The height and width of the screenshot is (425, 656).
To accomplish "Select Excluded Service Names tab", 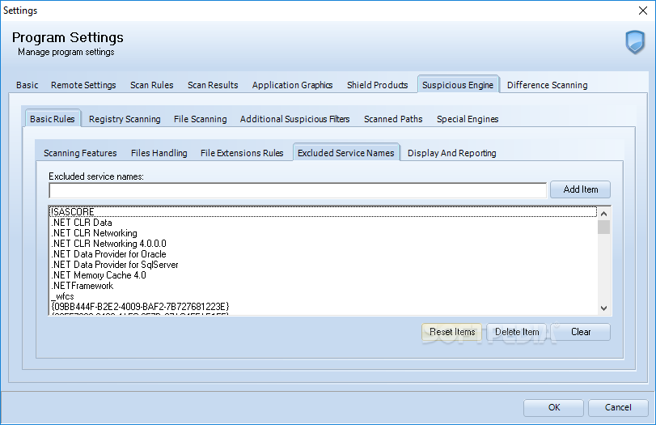I will [x=346, y=152].
